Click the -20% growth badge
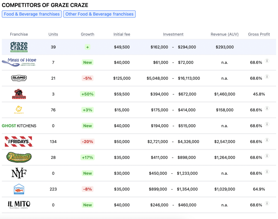Image resolution: width=278 pixels, height=219 pixels. tap(88, 142)
